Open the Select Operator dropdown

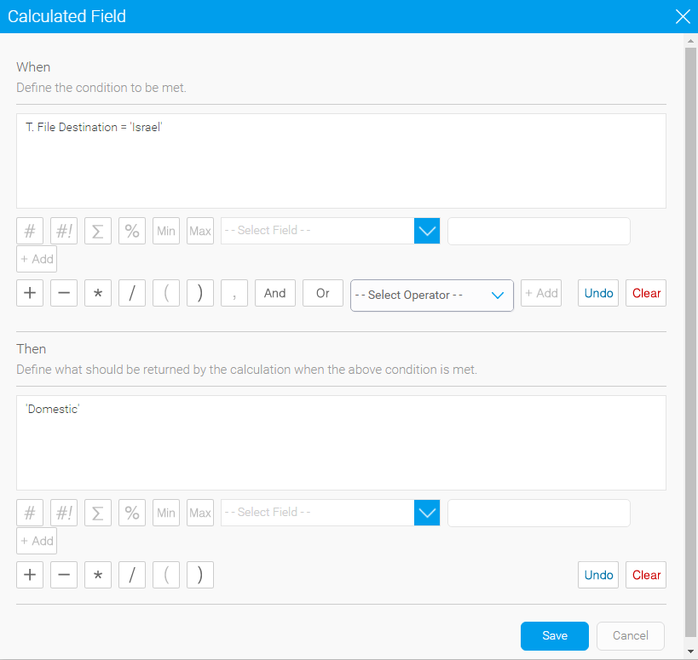point(432,296)
